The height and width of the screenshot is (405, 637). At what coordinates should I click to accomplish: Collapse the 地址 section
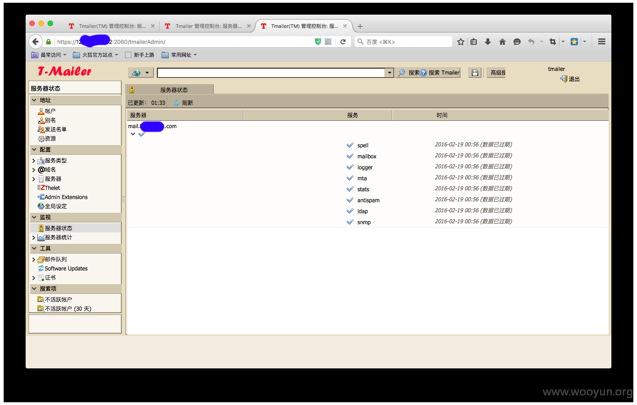34,100
